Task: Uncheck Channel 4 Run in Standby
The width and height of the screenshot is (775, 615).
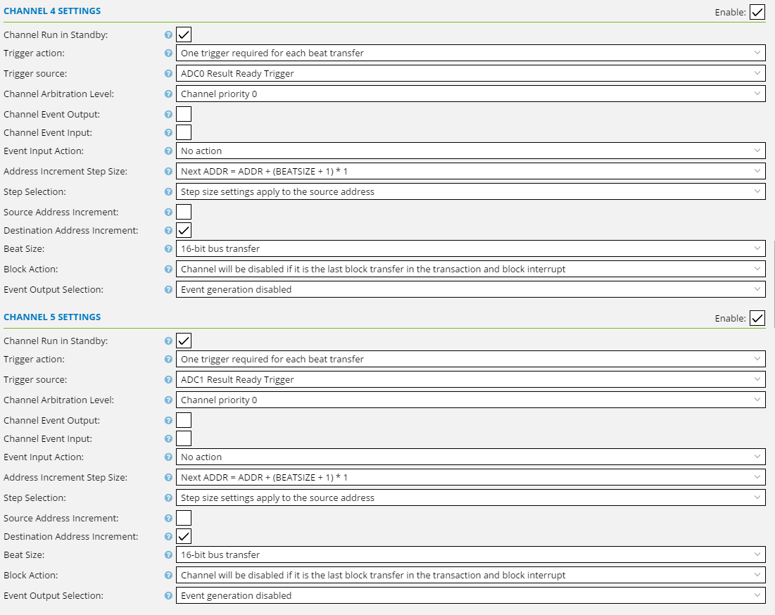Action: coord(184,34)
